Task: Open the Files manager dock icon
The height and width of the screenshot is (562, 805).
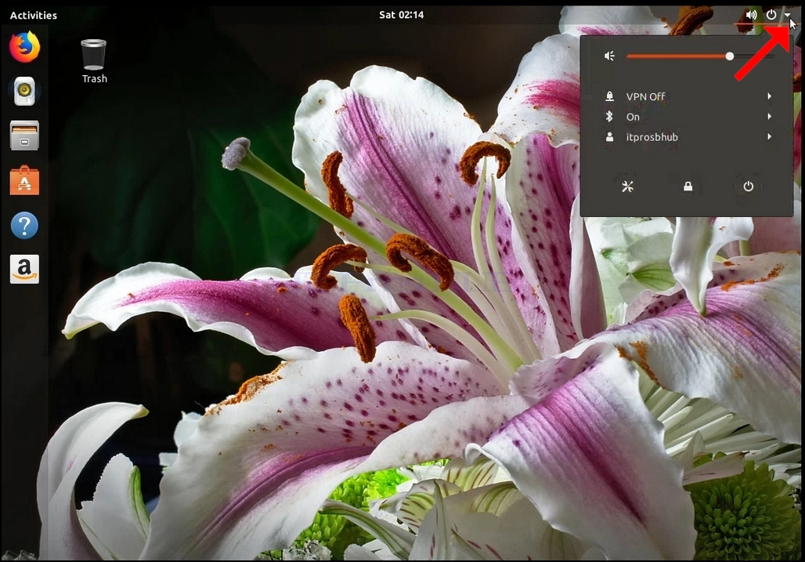Action: [24, 136]
